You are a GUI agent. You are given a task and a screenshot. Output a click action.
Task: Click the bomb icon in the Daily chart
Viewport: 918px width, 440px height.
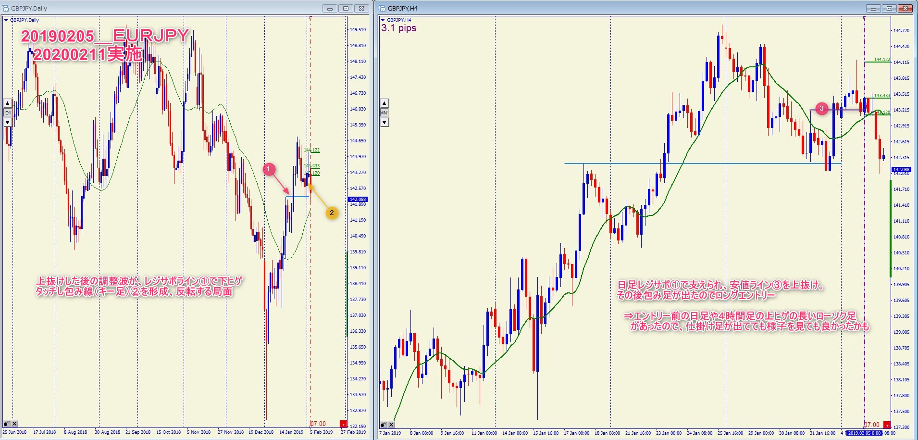(x=7, y=424)
